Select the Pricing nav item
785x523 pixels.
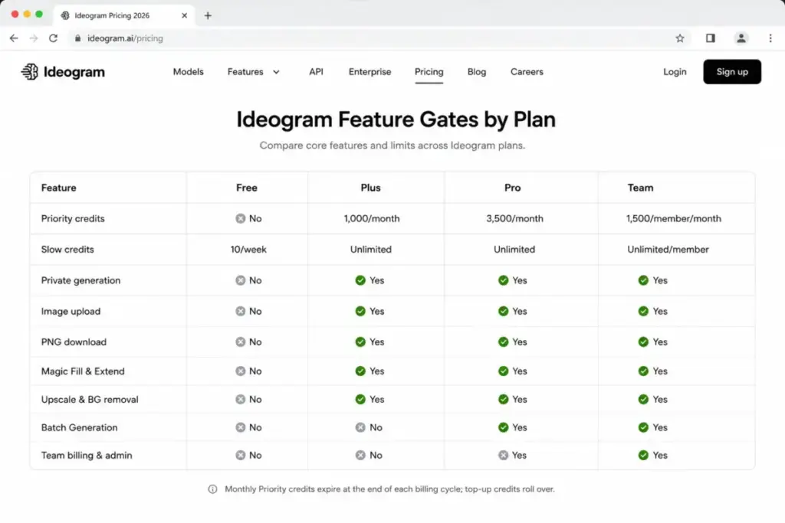pyautogui.click(x=429, y=71)
